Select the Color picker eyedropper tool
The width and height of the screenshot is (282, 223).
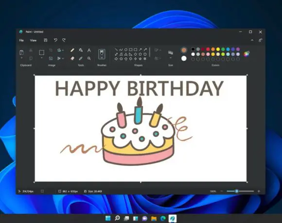coord(81,59)
